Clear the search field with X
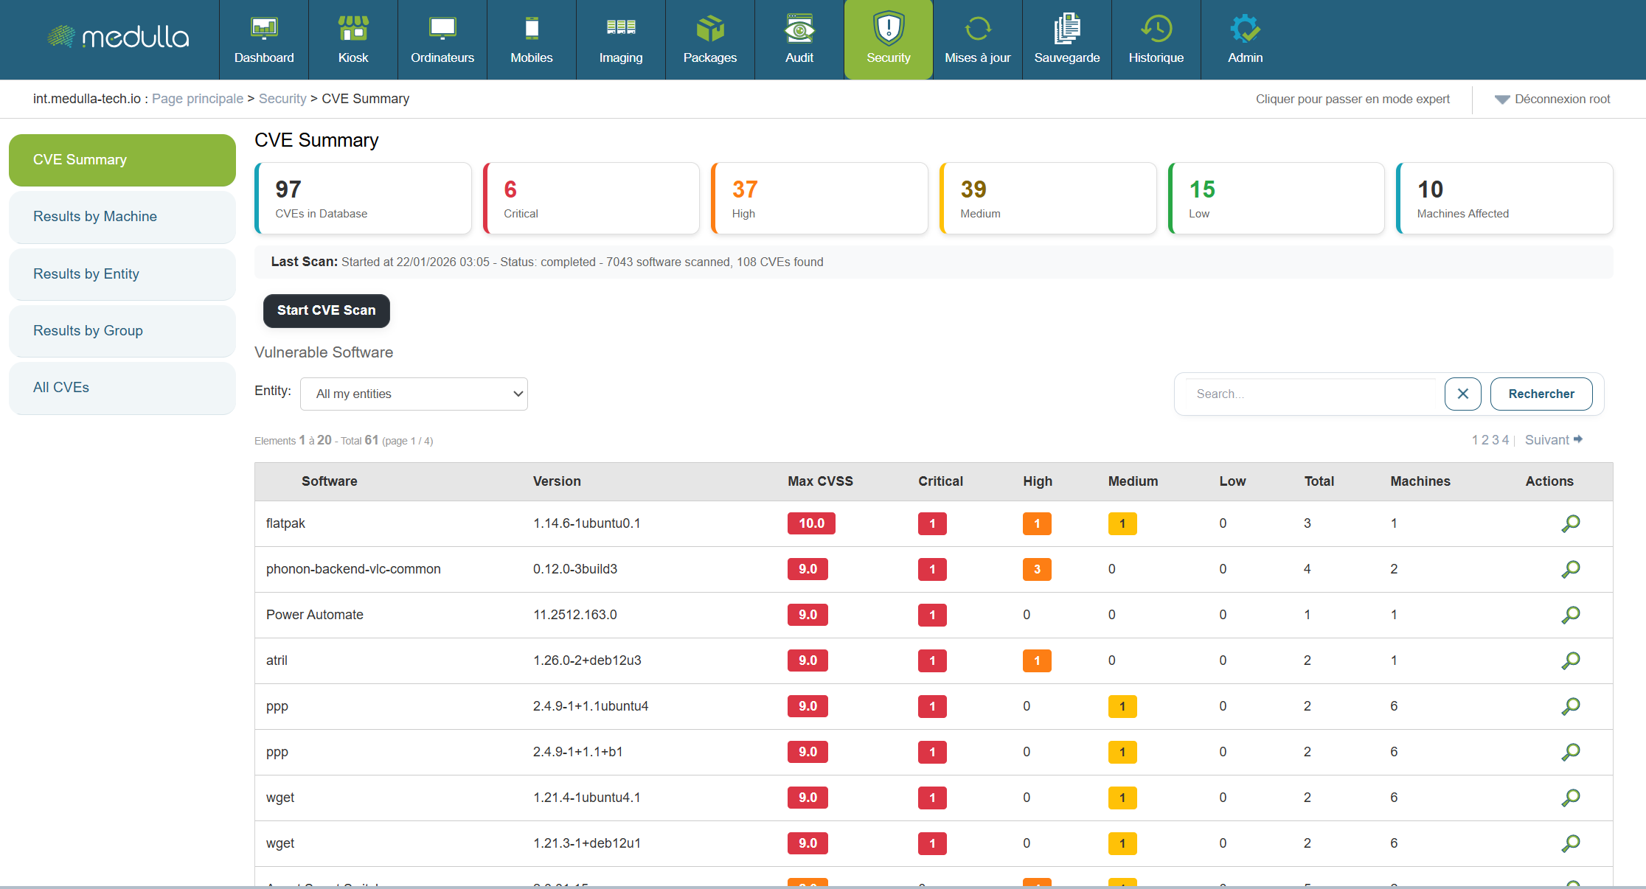 1462,394
